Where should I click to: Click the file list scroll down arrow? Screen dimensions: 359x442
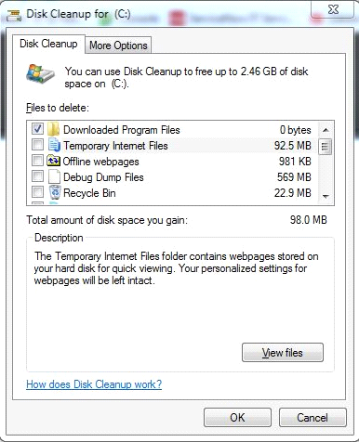[x=326, y=196]
